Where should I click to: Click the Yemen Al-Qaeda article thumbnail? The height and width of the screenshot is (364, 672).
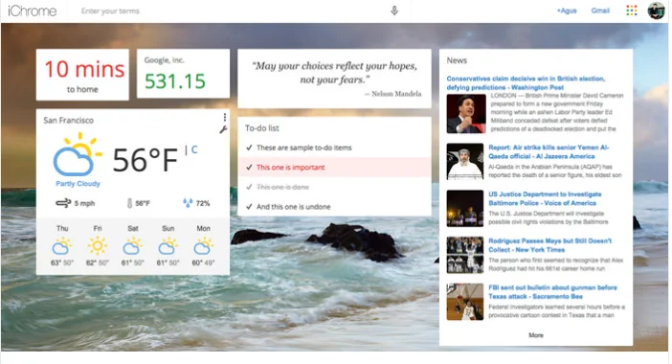(x=465, y=162)
